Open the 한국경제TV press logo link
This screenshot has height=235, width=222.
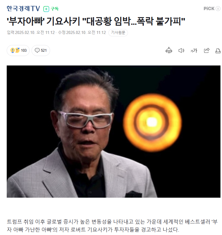(x=23, y=9)
